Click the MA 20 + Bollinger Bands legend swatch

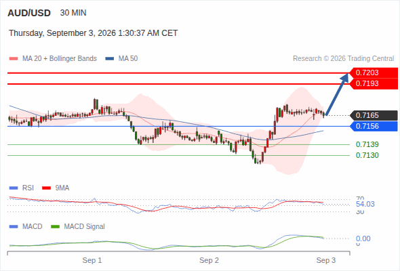click(x=14, y=59)
